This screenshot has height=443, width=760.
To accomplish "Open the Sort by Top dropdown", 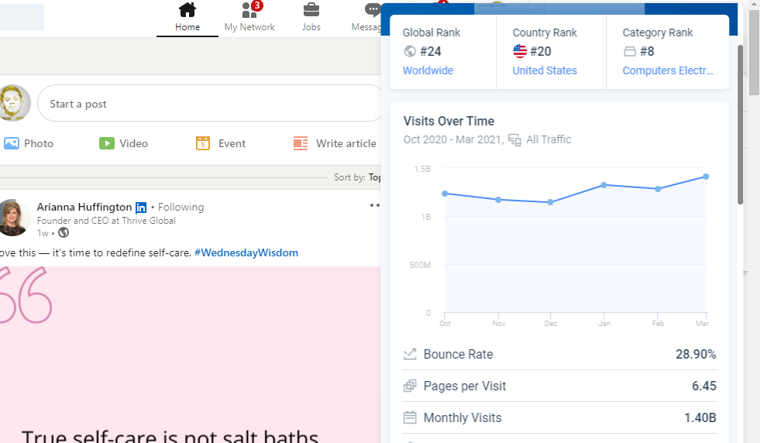I will coord(357,177).
